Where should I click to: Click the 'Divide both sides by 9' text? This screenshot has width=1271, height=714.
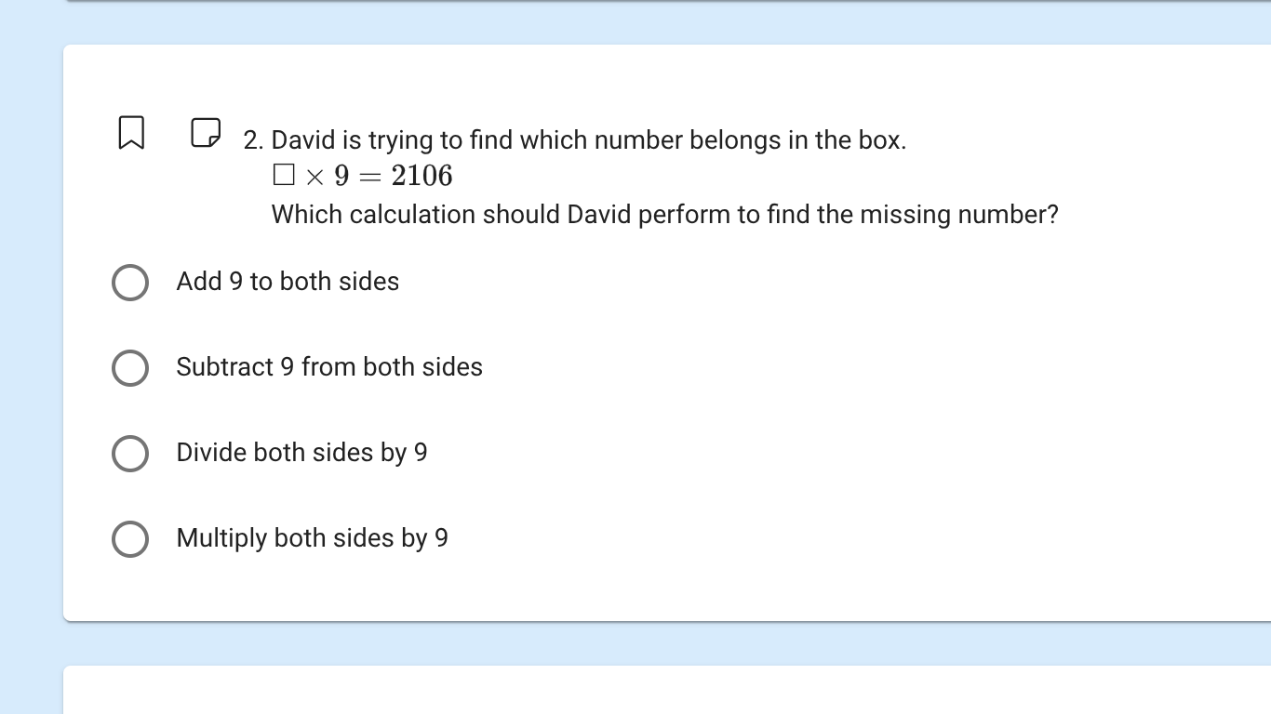click(301, 454)
